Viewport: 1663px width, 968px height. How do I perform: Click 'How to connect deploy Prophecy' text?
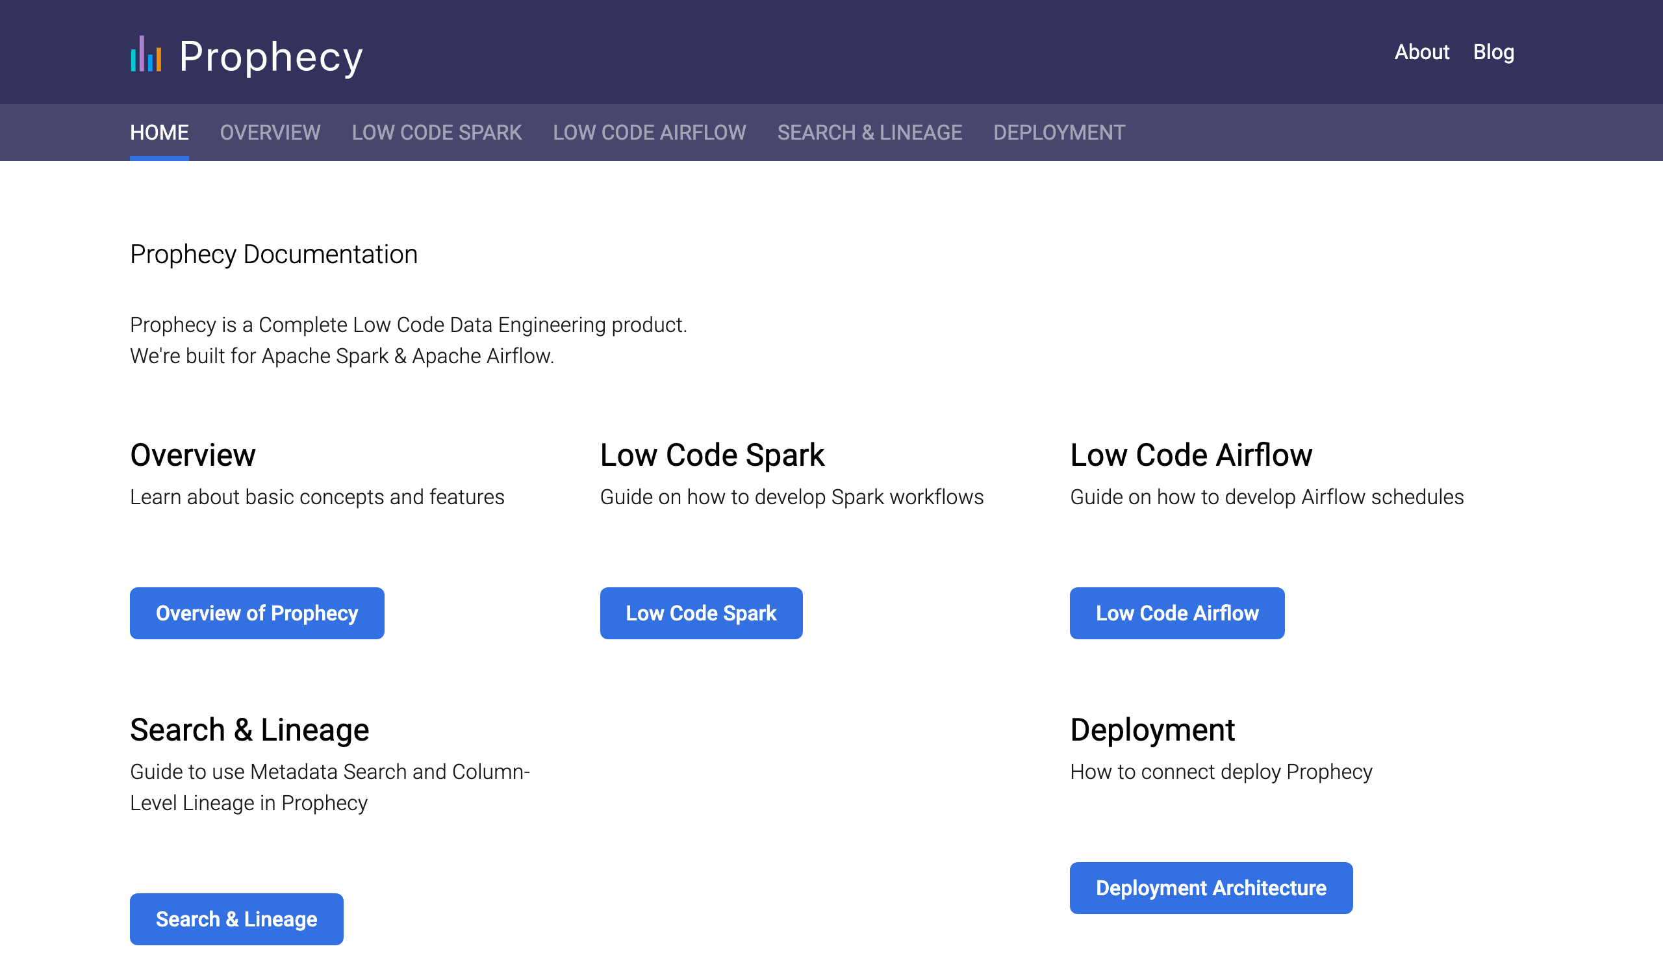tap(1221, 772)
